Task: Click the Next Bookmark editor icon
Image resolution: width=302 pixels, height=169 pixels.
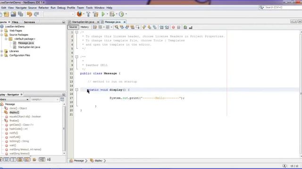Action: 150,27
